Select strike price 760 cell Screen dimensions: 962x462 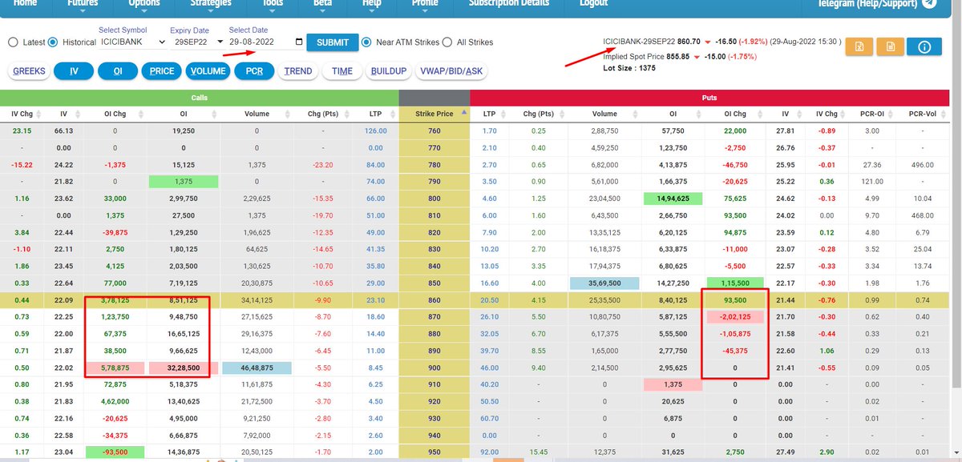pos(434,131)
